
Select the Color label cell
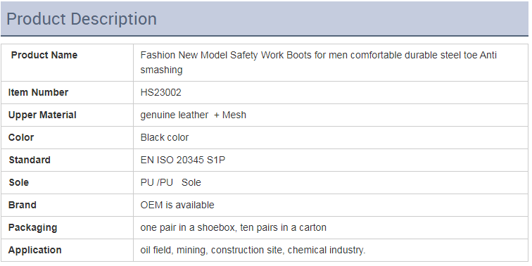[67, 137]
